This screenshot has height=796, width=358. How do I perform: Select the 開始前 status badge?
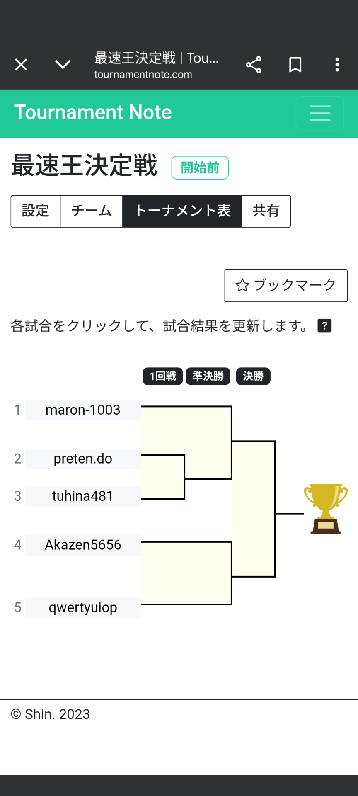200,167
